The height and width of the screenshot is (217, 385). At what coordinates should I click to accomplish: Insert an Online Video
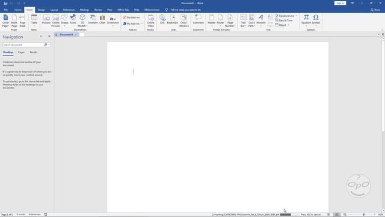coord(150,20)
